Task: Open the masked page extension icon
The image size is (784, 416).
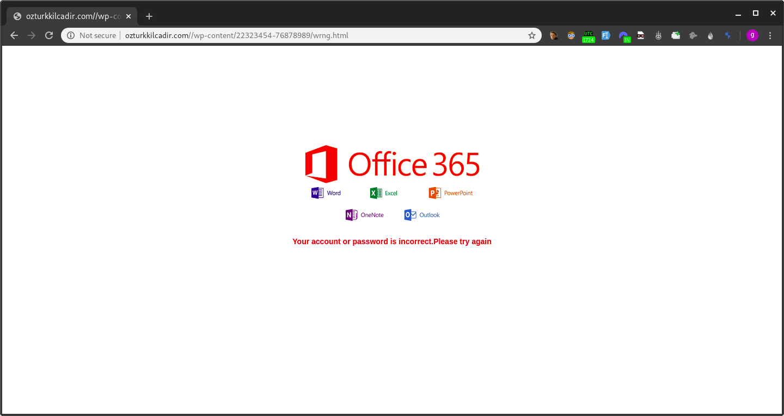Action: point(641,35)
